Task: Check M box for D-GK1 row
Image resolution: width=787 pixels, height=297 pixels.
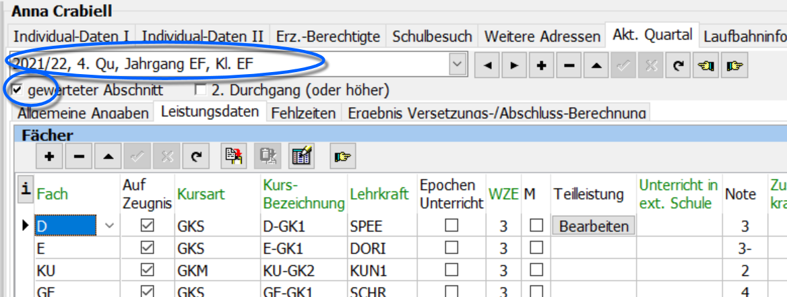Action: [536, 226]
